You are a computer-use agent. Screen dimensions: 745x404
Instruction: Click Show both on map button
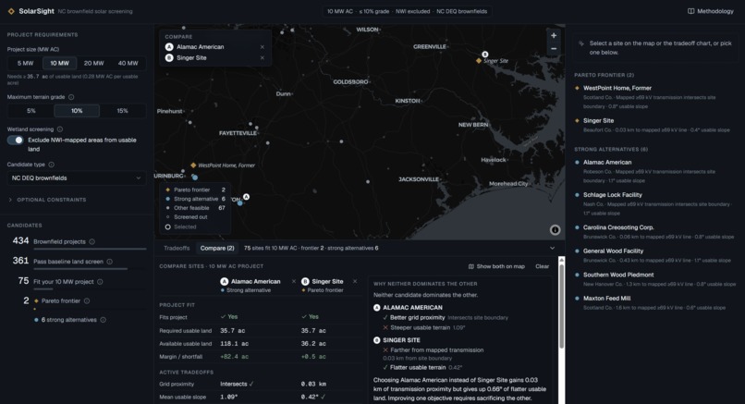pos(496,266)
